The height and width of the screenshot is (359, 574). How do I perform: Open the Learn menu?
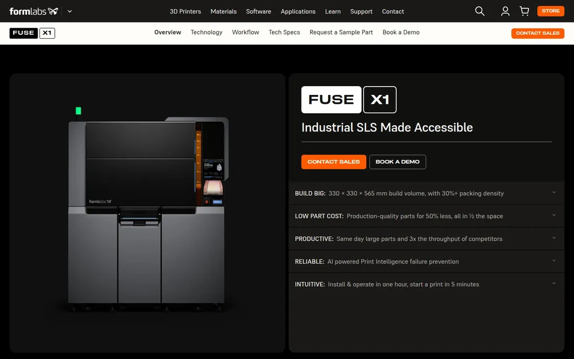333,11
